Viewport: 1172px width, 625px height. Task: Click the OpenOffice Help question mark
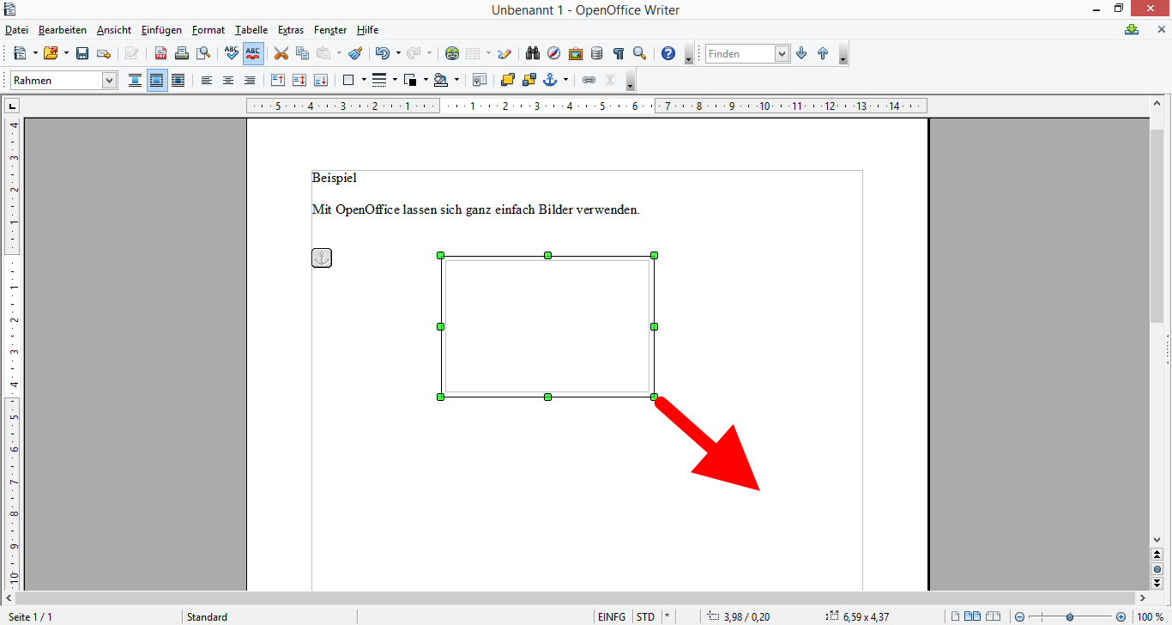coord(668,53)
